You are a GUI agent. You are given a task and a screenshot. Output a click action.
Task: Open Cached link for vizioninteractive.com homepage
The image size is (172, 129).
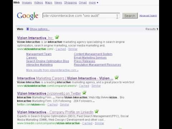tap(61, 49)
